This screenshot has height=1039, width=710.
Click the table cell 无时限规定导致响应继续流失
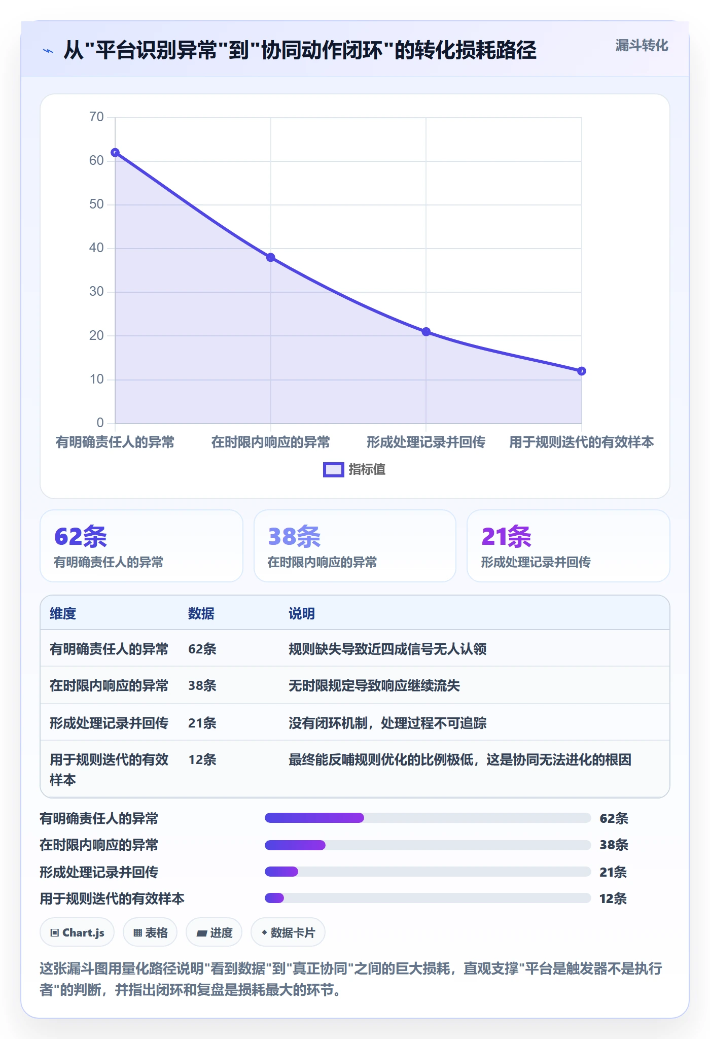coord(374,685)
